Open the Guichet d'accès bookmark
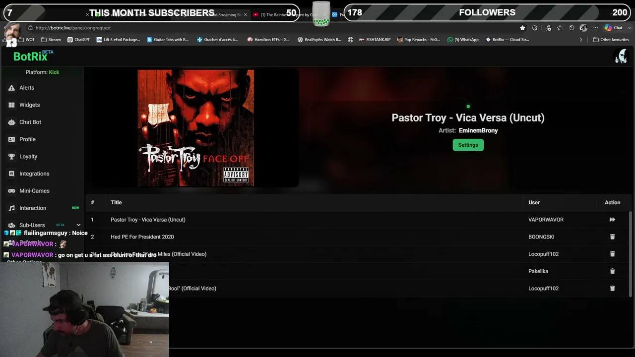The height and width of the screenshot is (357, 635). [217, 40]
